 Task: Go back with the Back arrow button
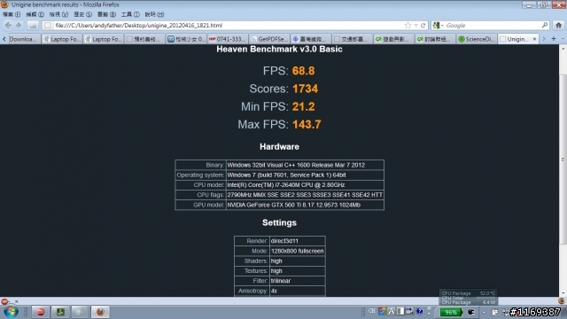pyautogui.click(x=8, y=26)
